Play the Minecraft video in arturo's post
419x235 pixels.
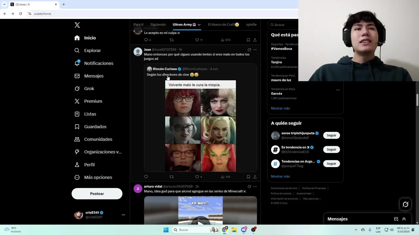200,223
